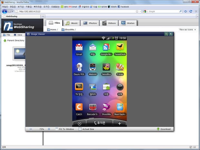Download the image via Download button
This screenshot has height=150, width=200.
(x=164, y=129)
